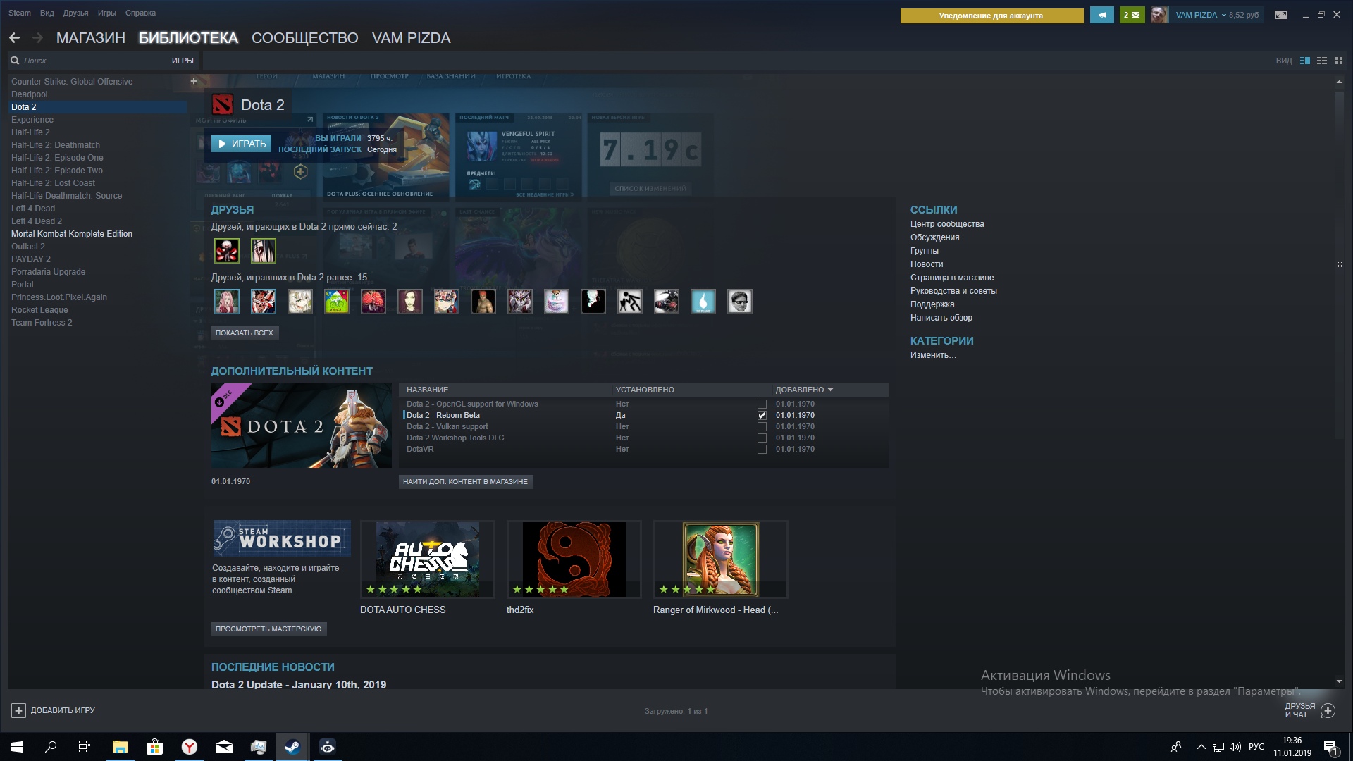Click Изменить categories link
This screenshot has height=761, width=1353.
coord(933,355)
